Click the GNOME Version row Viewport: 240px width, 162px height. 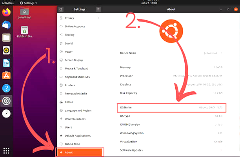[171, 125]
